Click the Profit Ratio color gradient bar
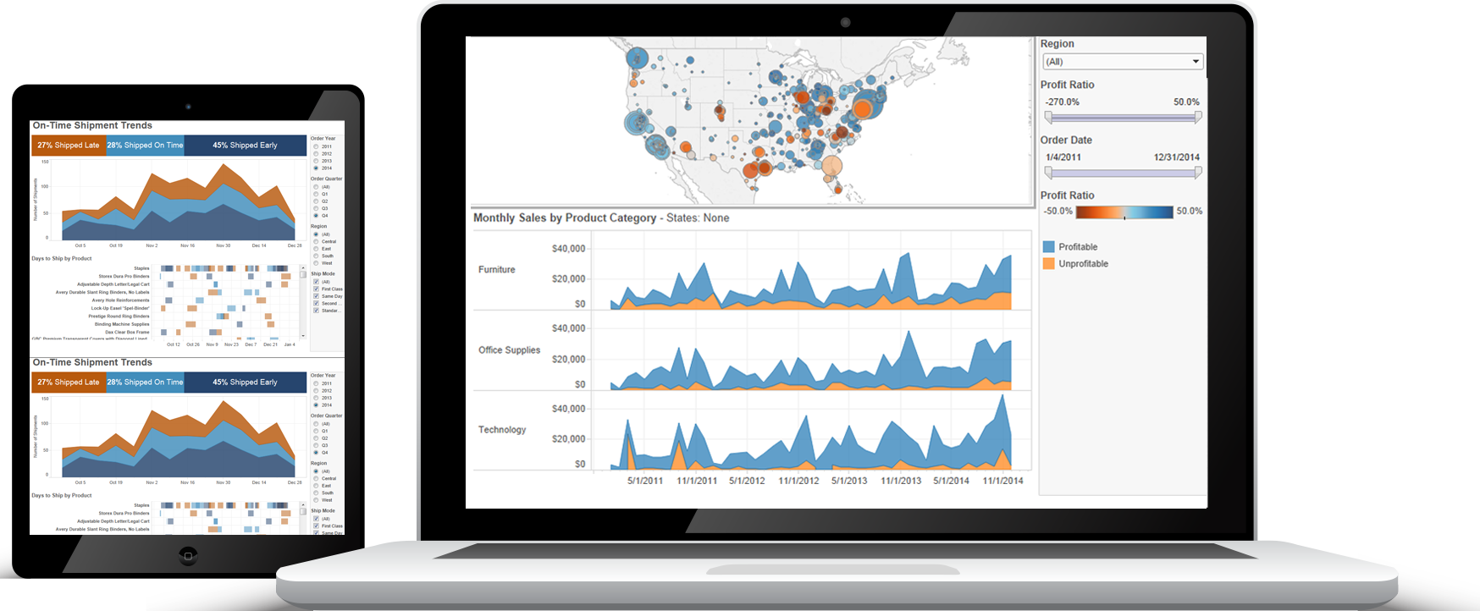Image resolution: width=1480 pixels, height=611 pixels. pyautogui.click(x=1124, y=212)
